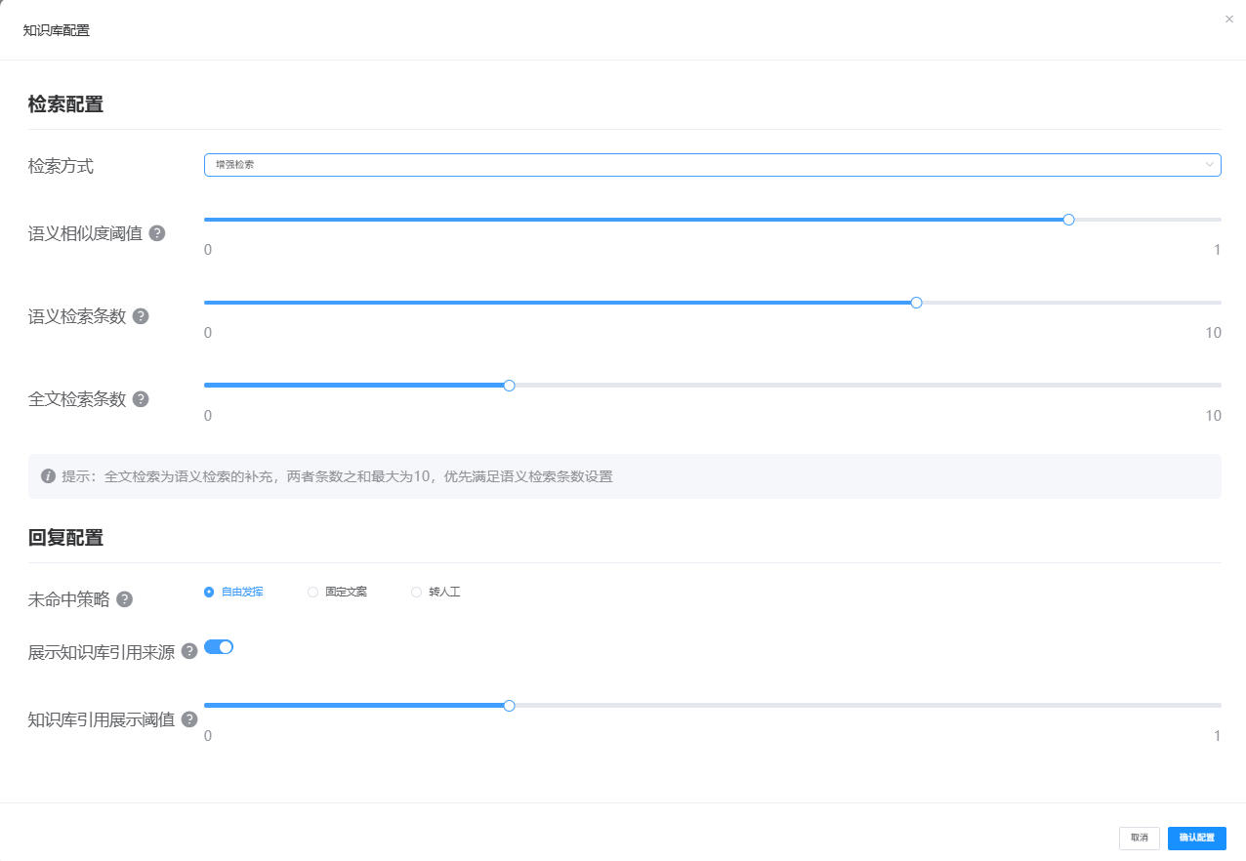Click help icon beside 展示知识库引用来源
Viewport: 1246px width, 861px height.
(x=189, y=652)
